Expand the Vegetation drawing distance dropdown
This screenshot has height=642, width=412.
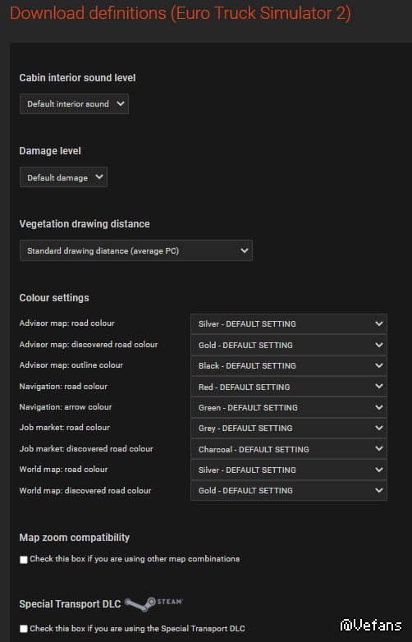136,250
